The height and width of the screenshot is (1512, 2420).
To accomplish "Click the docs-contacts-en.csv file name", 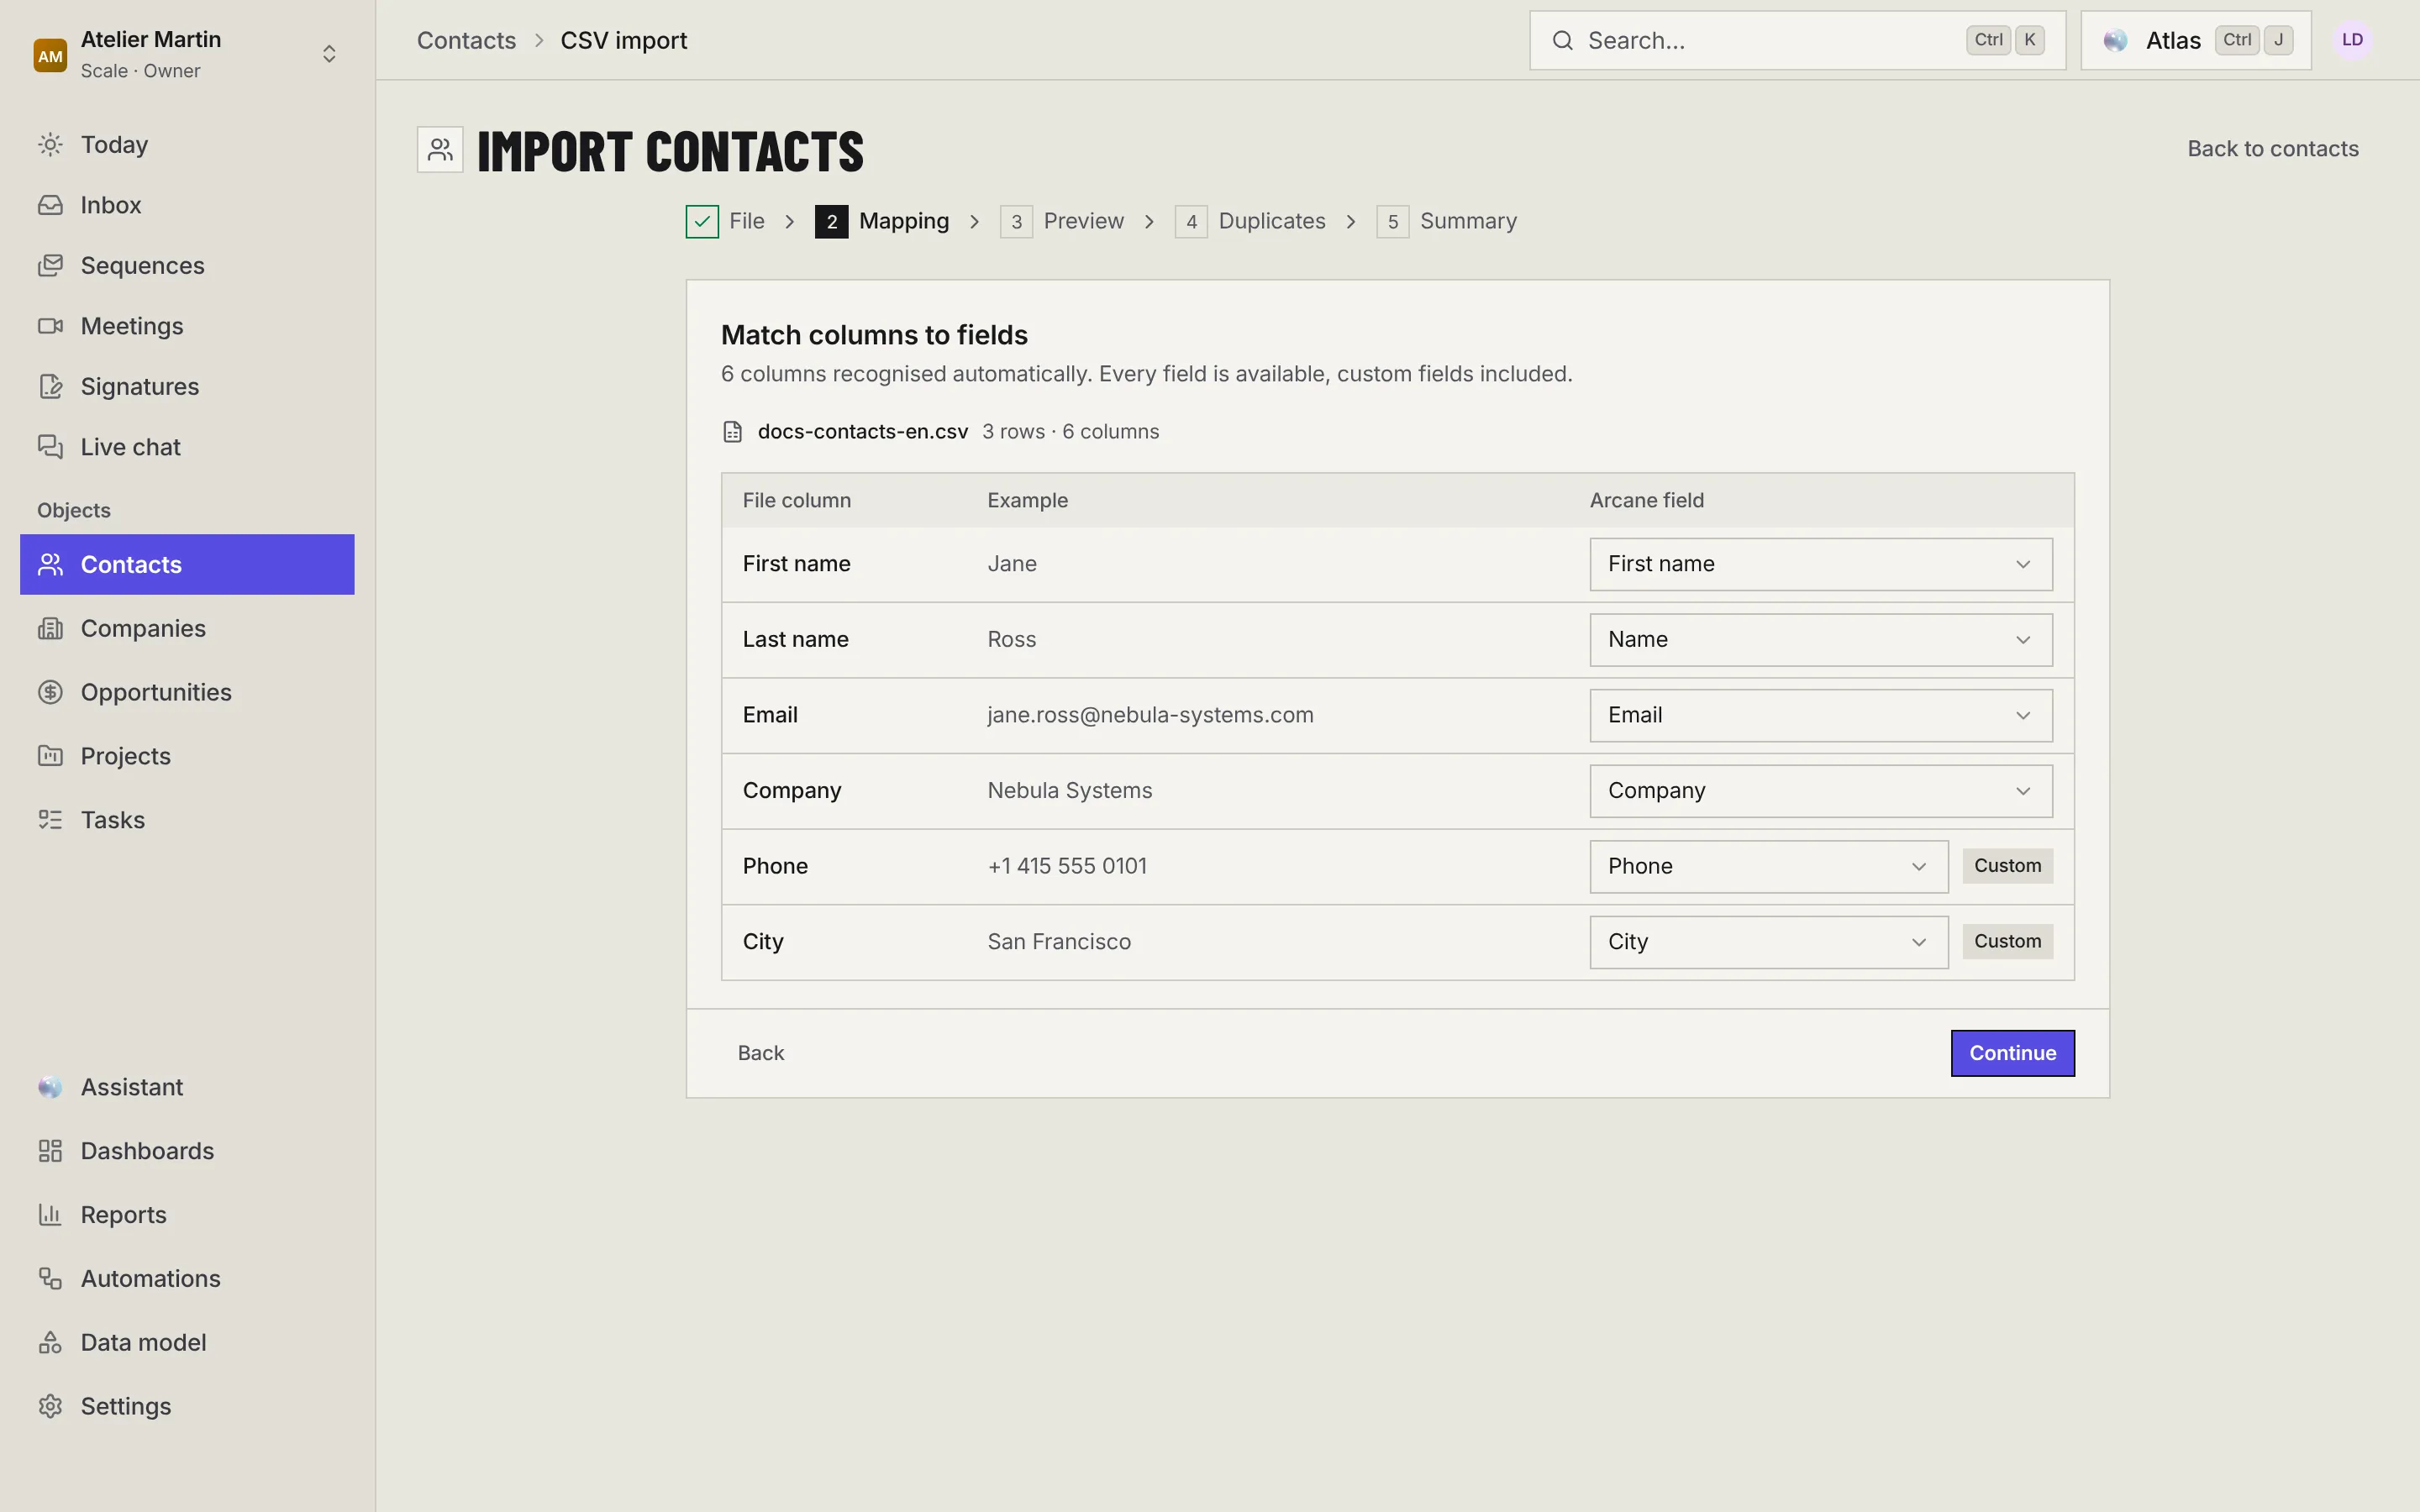I will point(862,432).
